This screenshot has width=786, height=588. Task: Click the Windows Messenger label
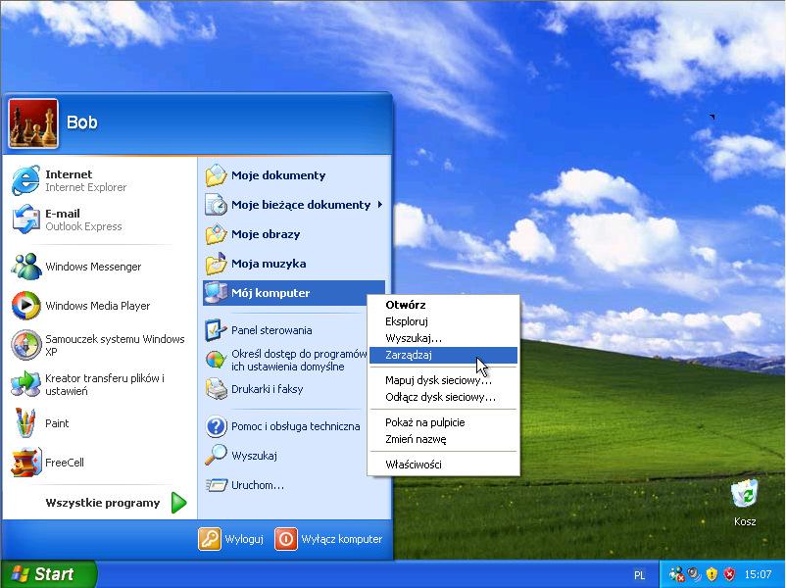coord(93,267)
